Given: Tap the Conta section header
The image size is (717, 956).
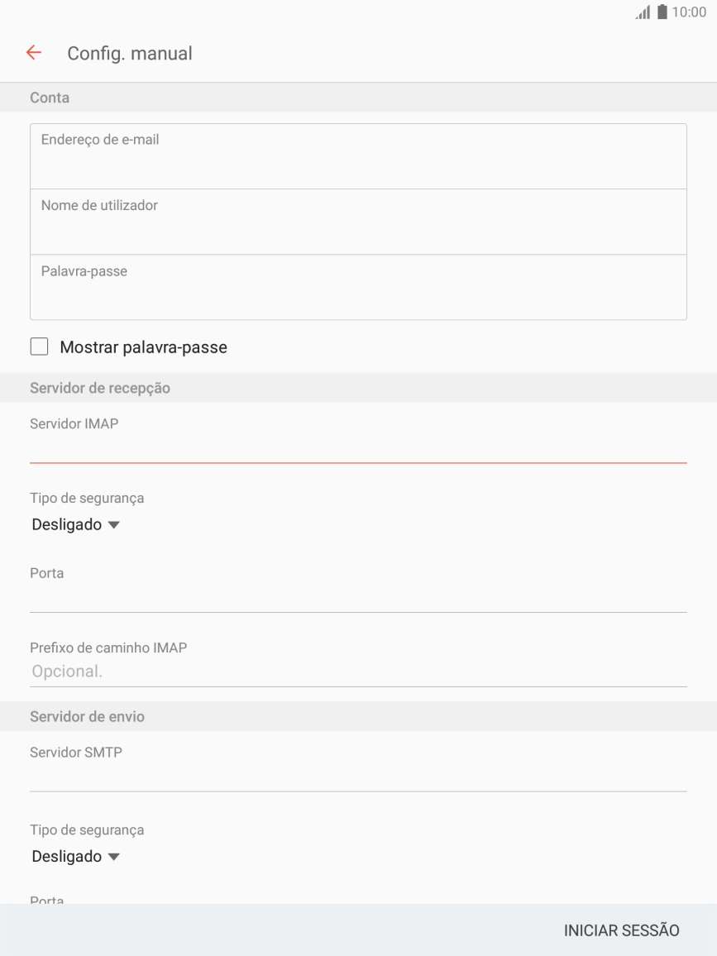Looking at the screenshot, I should (50, 98).
